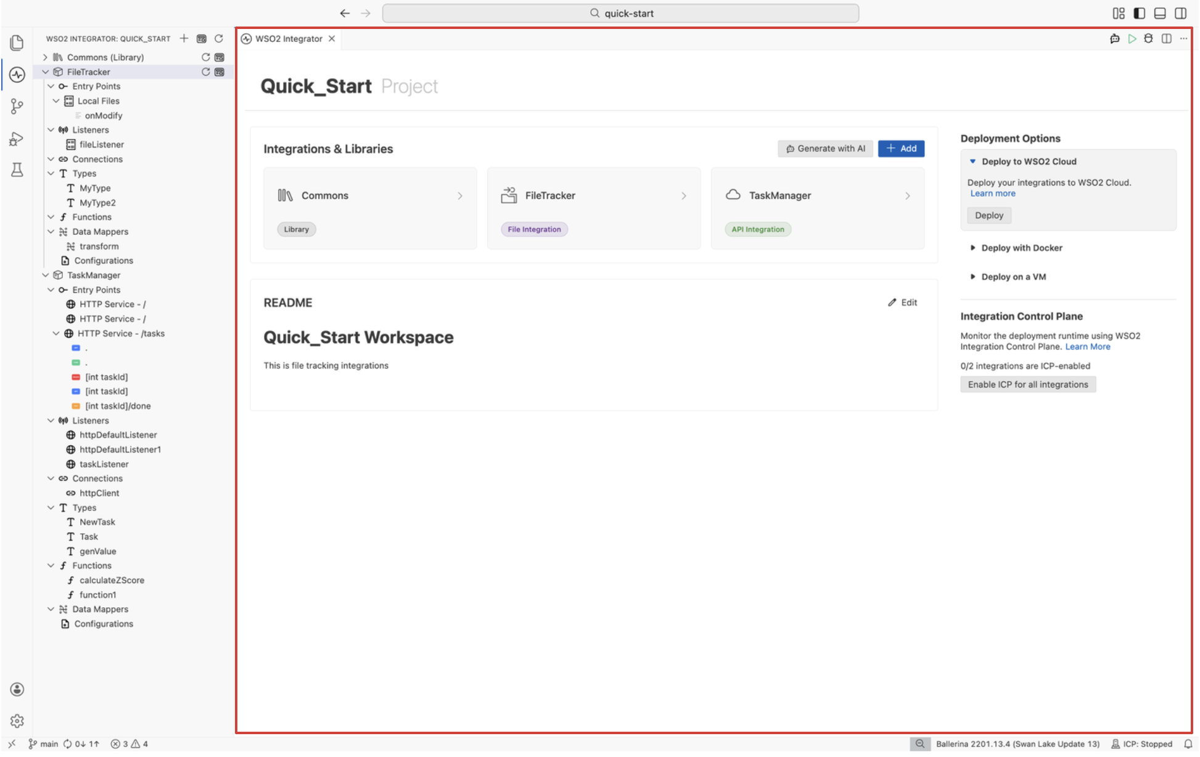Open Learn More link for Integration Control Plane

click(x=1088, y=346)
